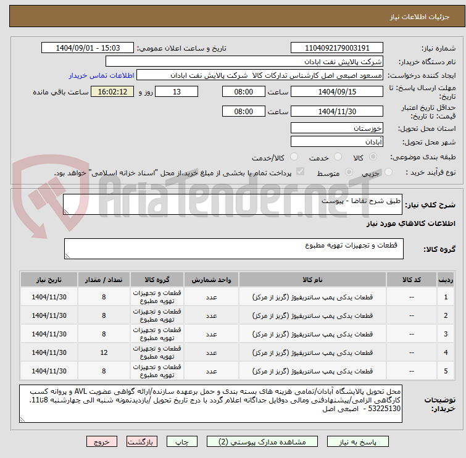
Task: Click the remaining days field showing 13
Action: tap(177, 91)
